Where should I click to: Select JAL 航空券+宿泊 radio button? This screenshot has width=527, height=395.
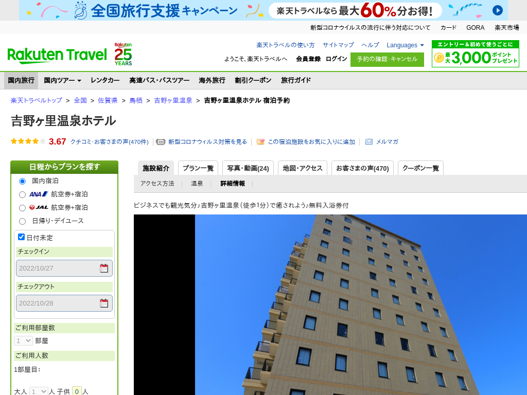pyautogui.click(x=22, y=208)
